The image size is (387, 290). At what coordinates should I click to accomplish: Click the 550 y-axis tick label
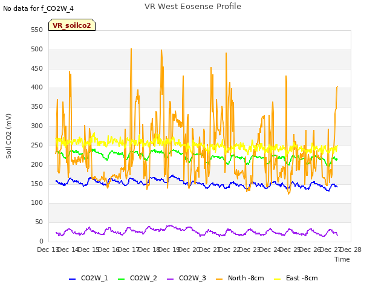point(37,30)
